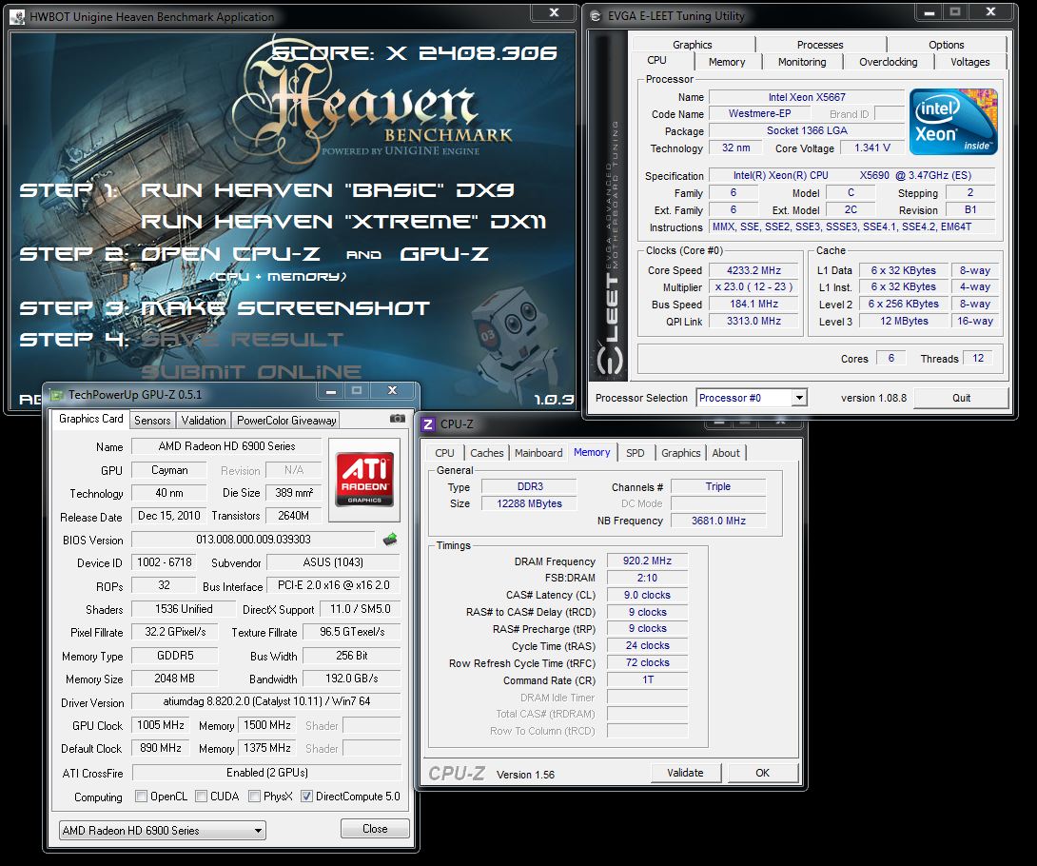Screen dimensions: 1037x866
Task: Click the Quit button in E-LEET
Action: pyautogui.click(x=961, y=398)
